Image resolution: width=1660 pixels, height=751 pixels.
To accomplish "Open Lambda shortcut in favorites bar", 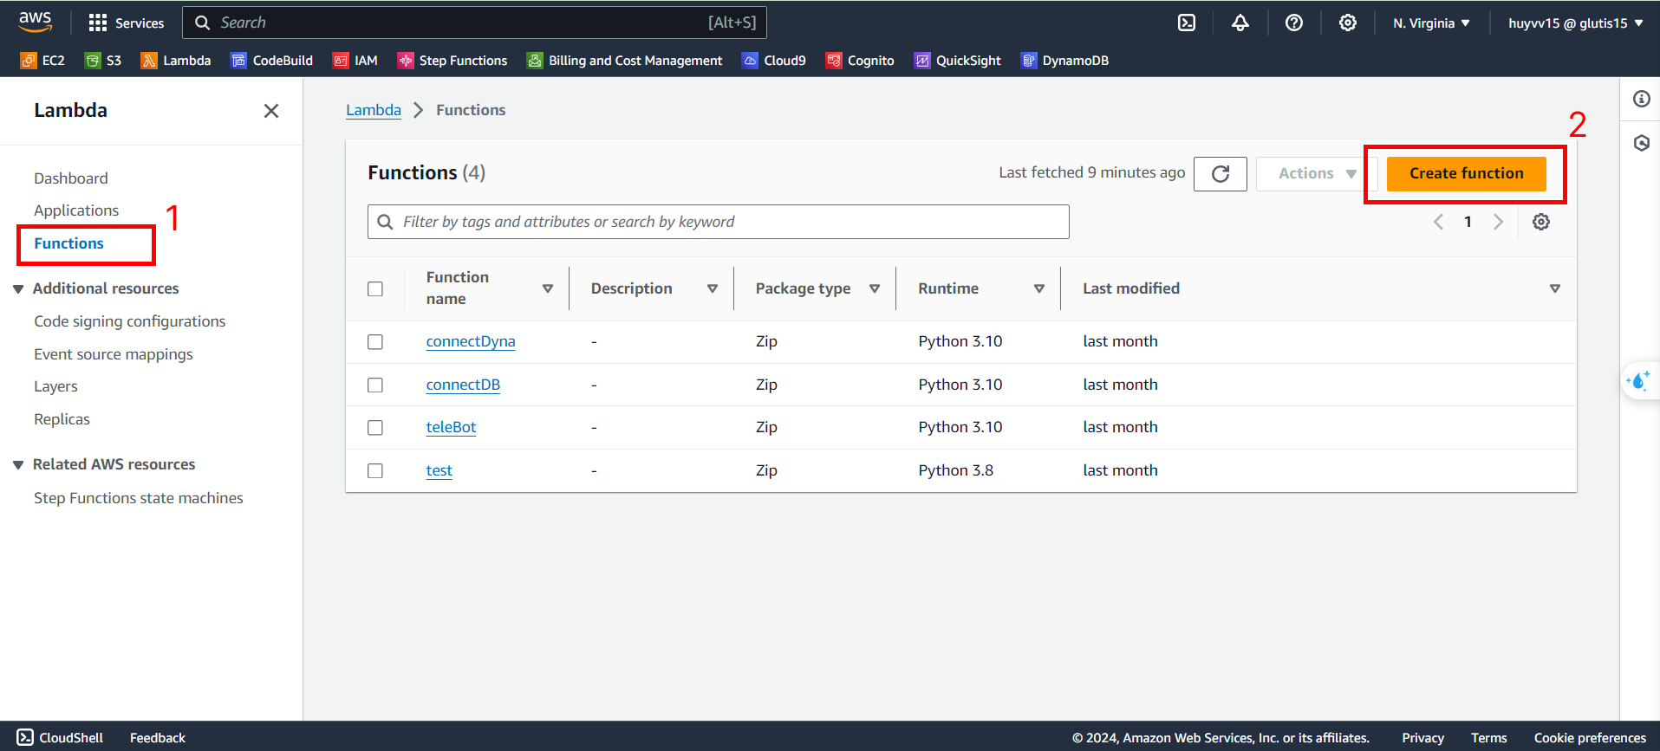I will (176, 61).
